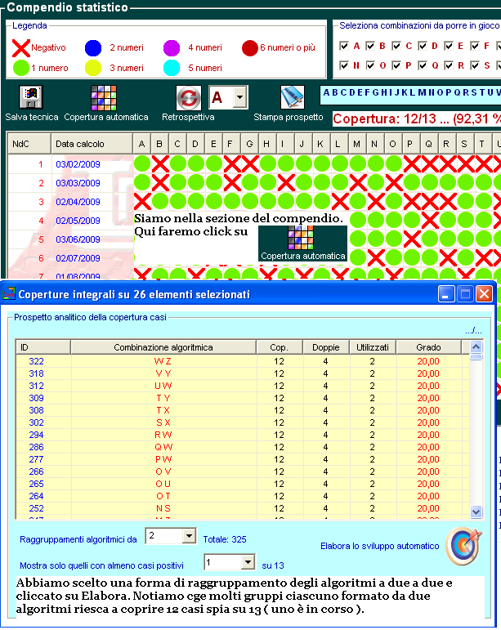Open the Retrospettiva letter A dropdown
The image size is (501, 630).
239,97
